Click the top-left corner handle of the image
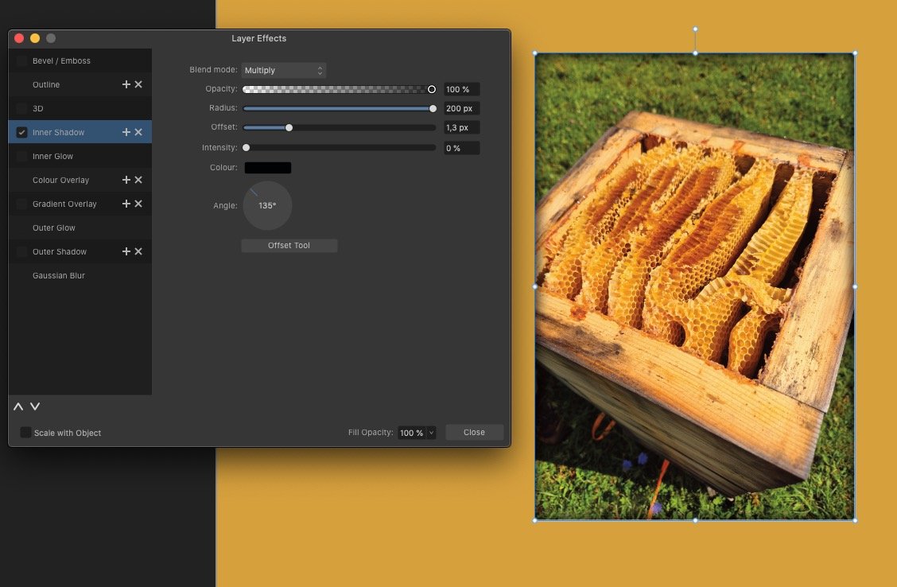 [x=535, y=53]
